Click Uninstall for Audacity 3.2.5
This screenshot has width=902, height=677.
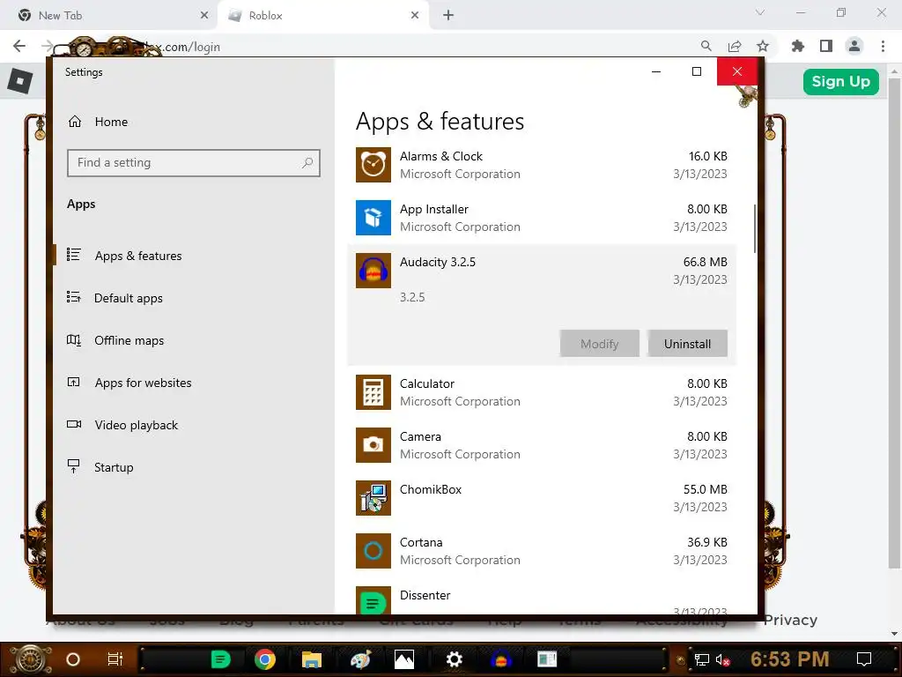click(687, 344)
